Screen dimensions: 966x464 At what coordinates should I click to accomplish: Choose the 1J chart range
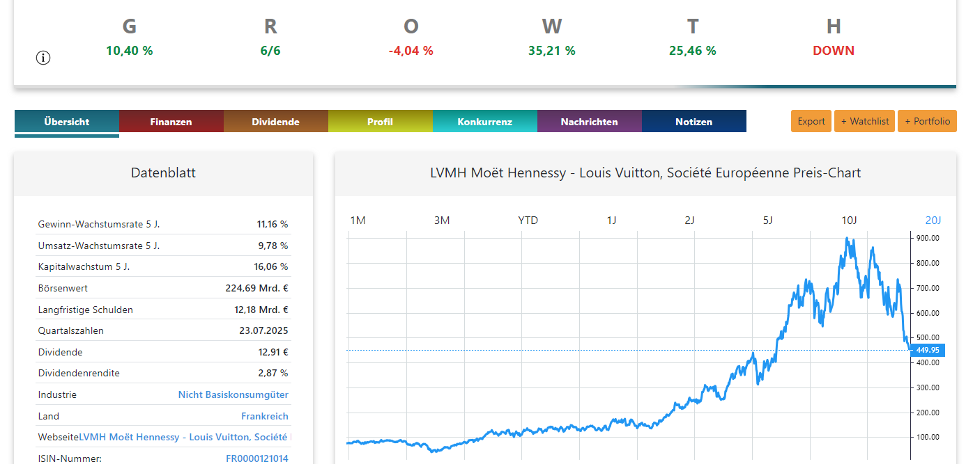pyautogui.click(x=611, y=221)
